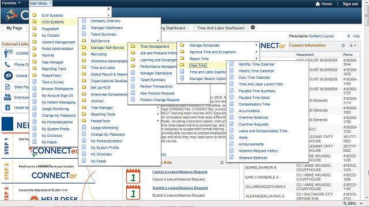The width and height of the screenshot is (369, 207).
Task: Open the Favorites dropdown
Action: pyautogui.click(x=11, y=3)
